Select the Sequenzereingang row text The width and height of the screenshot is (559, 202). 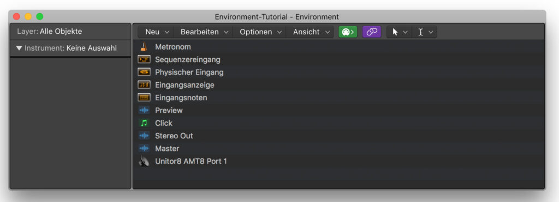coord(188,59)
